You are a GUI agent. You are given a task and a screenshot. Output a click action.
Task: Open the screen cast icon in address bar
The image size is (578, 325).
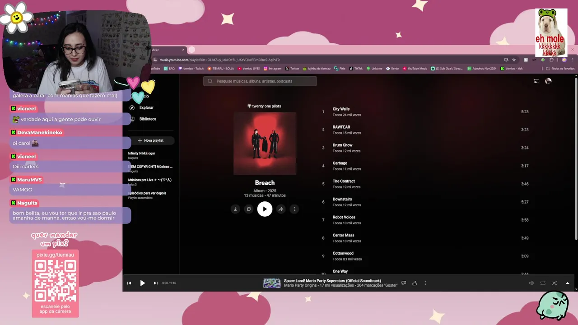506,60
